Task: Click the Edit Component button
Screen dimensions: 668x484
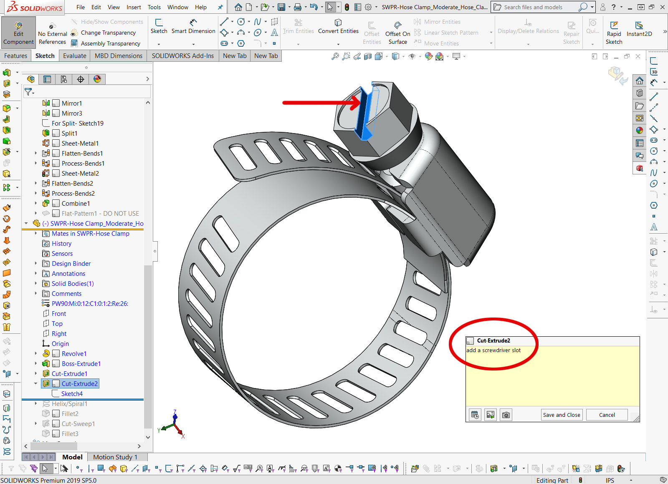Action: click(18, 33)
